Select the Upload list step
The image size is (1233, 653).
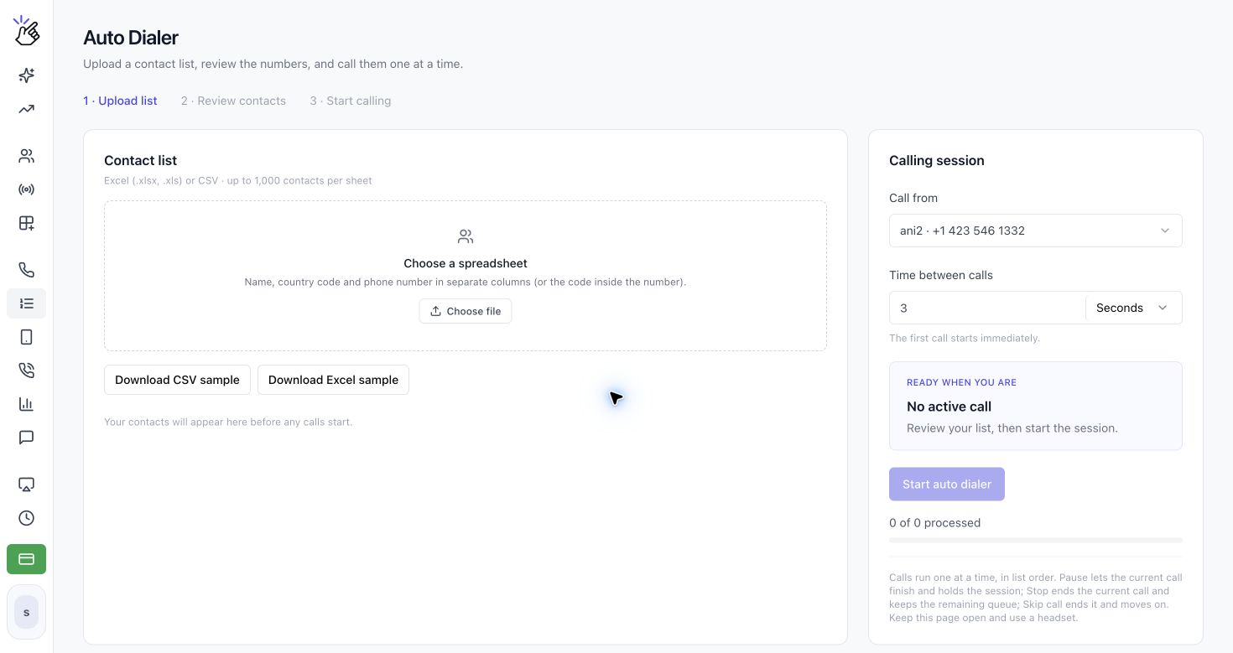coord(120,101)
